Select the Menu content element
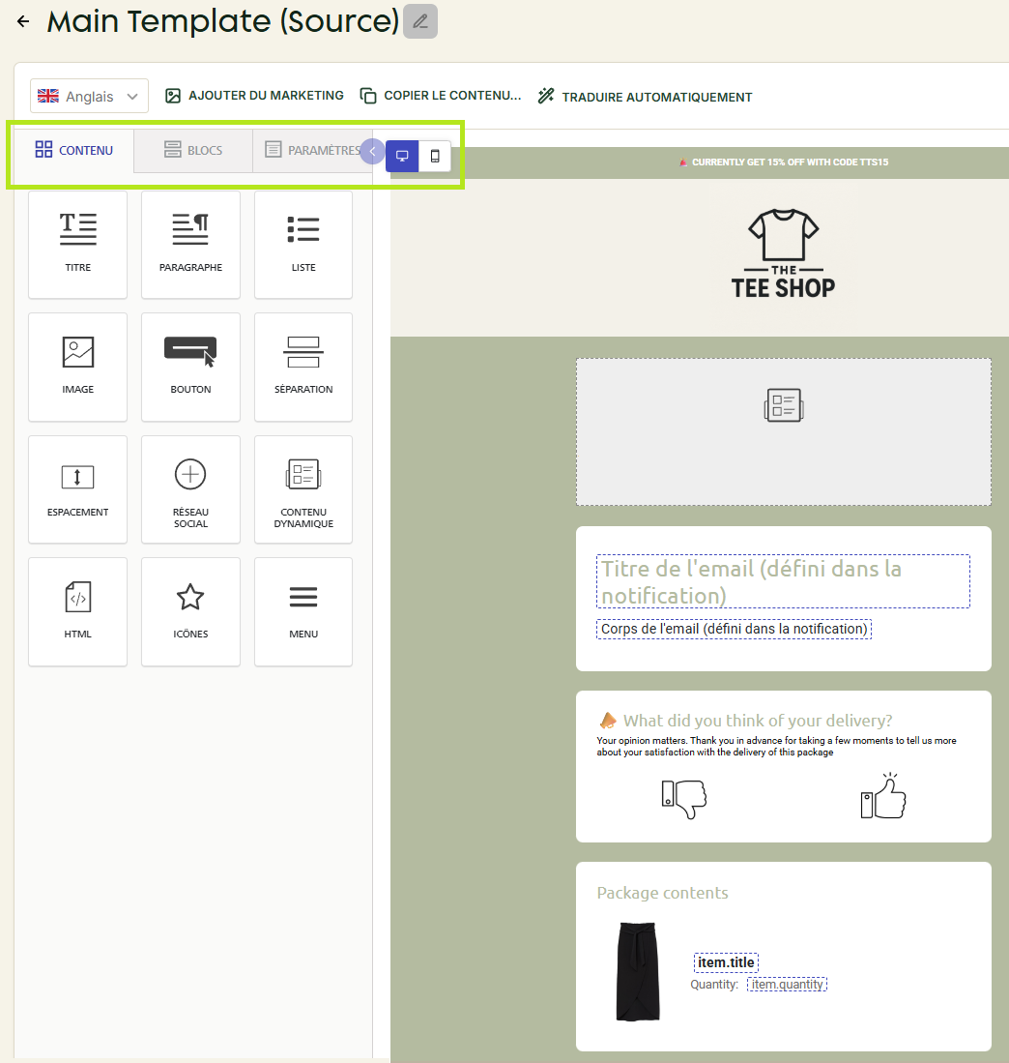The image size is (1009, 1063). (303, 611)
